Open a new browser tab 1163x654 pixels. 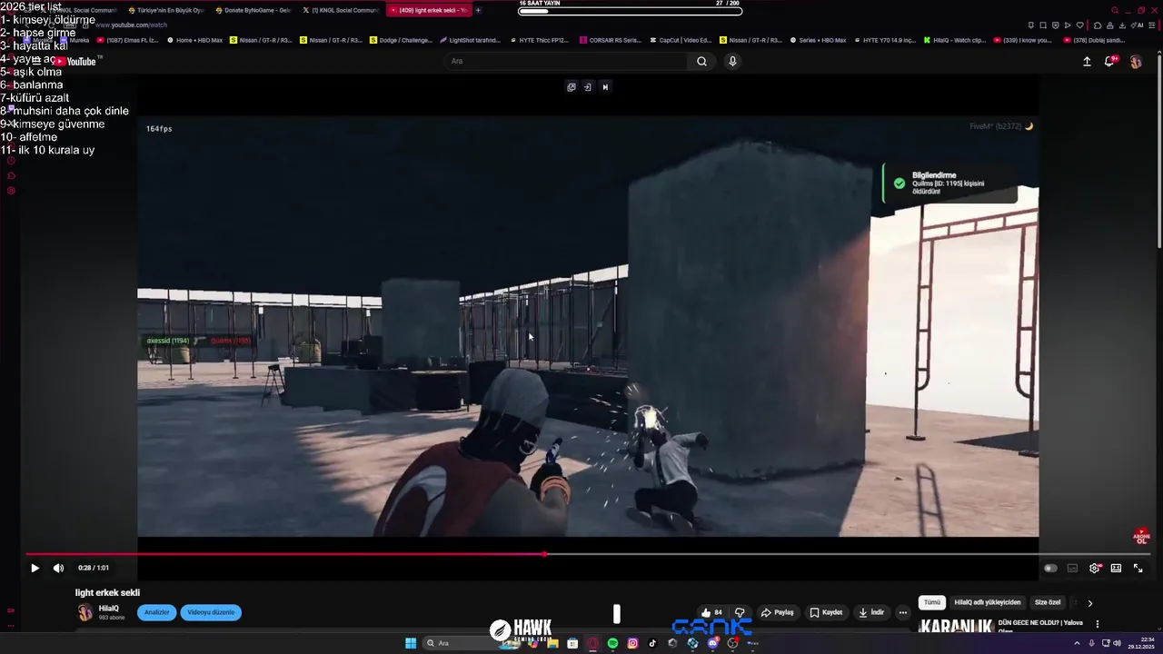click(x=478, y=10)
